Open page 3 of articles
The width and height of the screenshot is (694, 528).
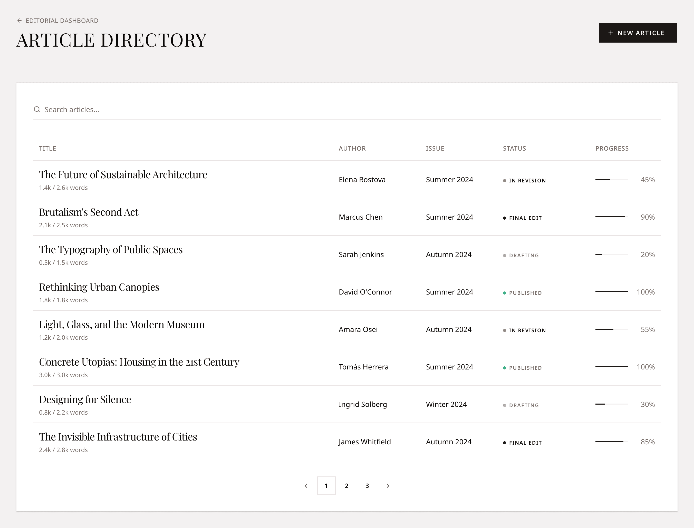click(x=367, y=486)
